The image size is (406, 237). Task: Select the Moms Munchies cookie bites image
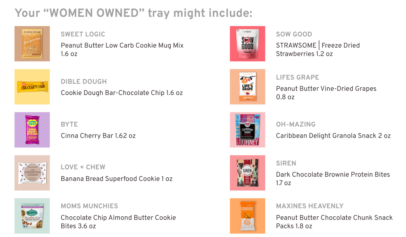[32, 216]
